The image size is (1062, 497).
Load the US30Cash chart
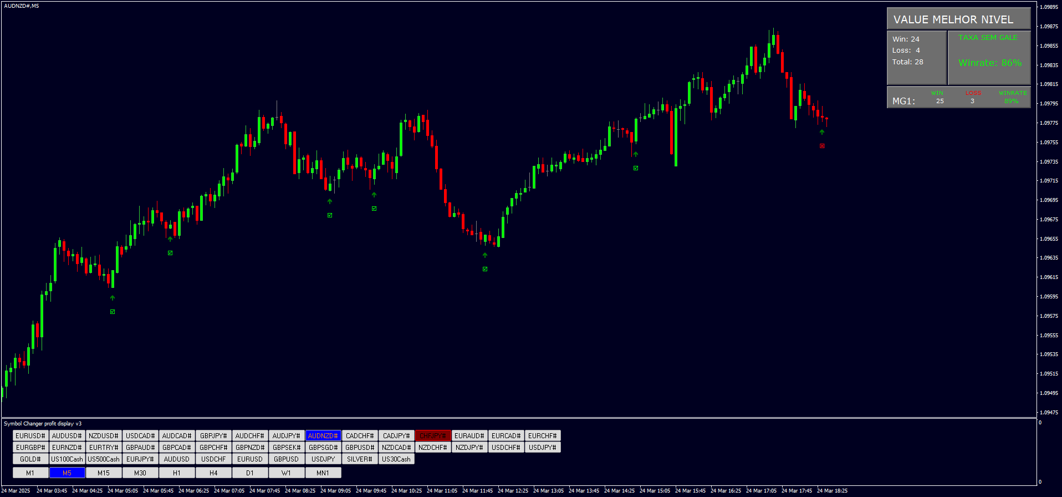396,459
